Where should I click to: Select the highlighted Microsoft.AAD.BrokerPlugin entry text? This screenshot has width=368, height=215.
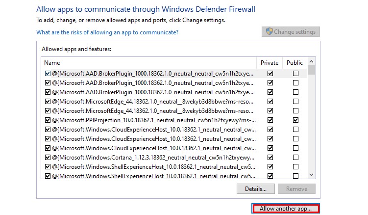(x=153, y=74)
